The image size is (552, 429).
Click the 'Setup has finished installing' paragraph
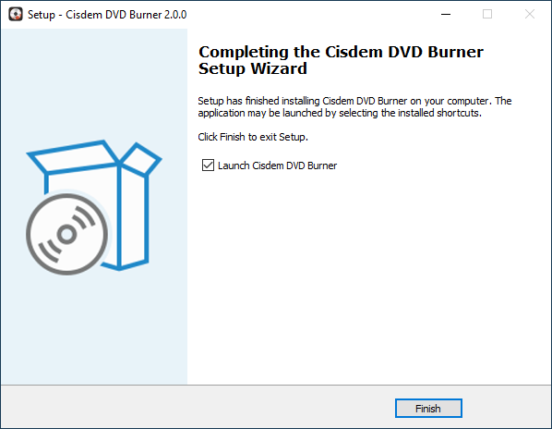pos(354,107)
